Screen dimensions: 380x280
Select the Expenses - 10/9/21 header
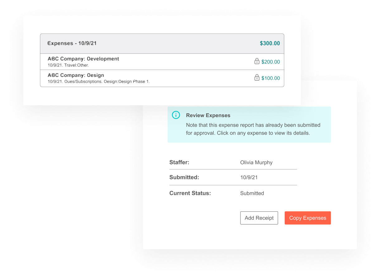[x=162, y=44]
